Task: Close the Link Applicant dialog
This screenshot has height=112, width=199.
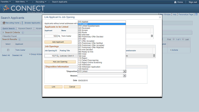Action: coord(160,17)
